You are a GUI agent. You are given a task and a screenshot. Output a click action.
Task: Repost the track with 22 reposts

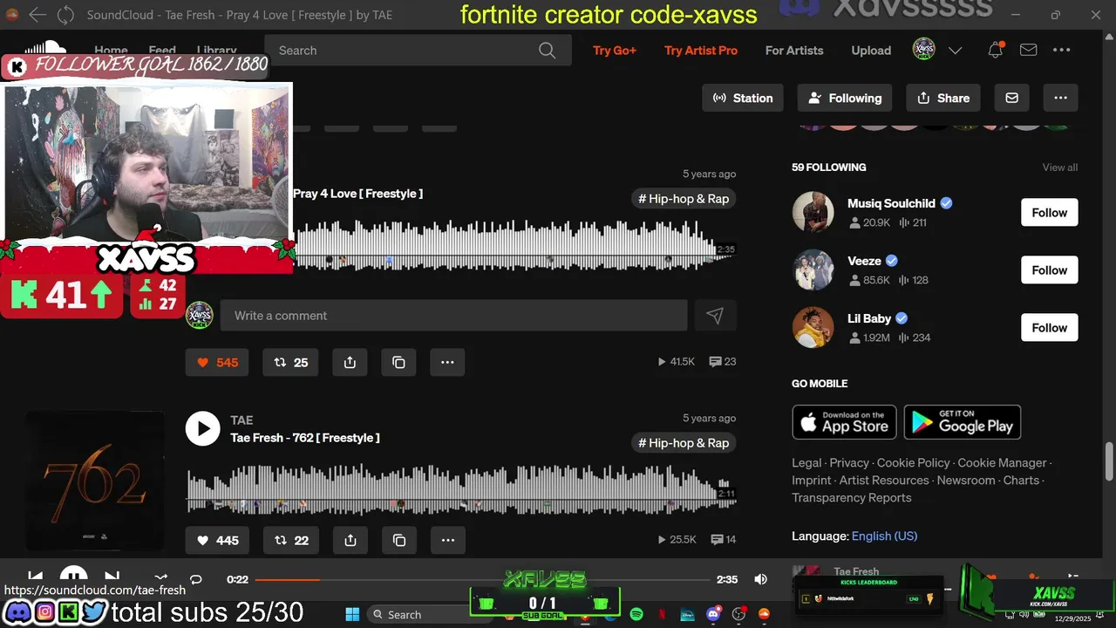click(x=290, y=540)
